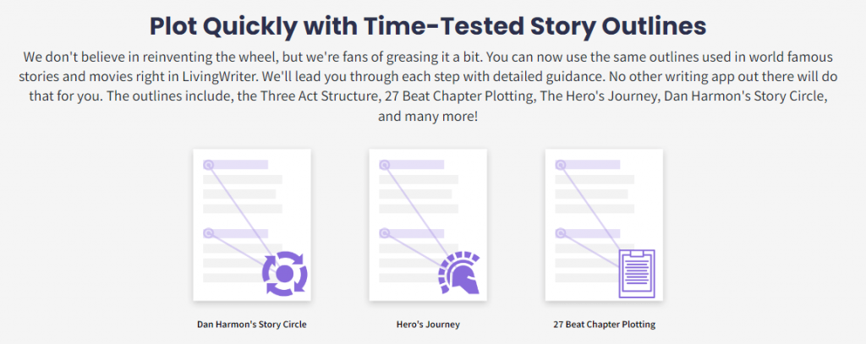Click the Plot Quickly with Time-Tested heading

point(428,26)
